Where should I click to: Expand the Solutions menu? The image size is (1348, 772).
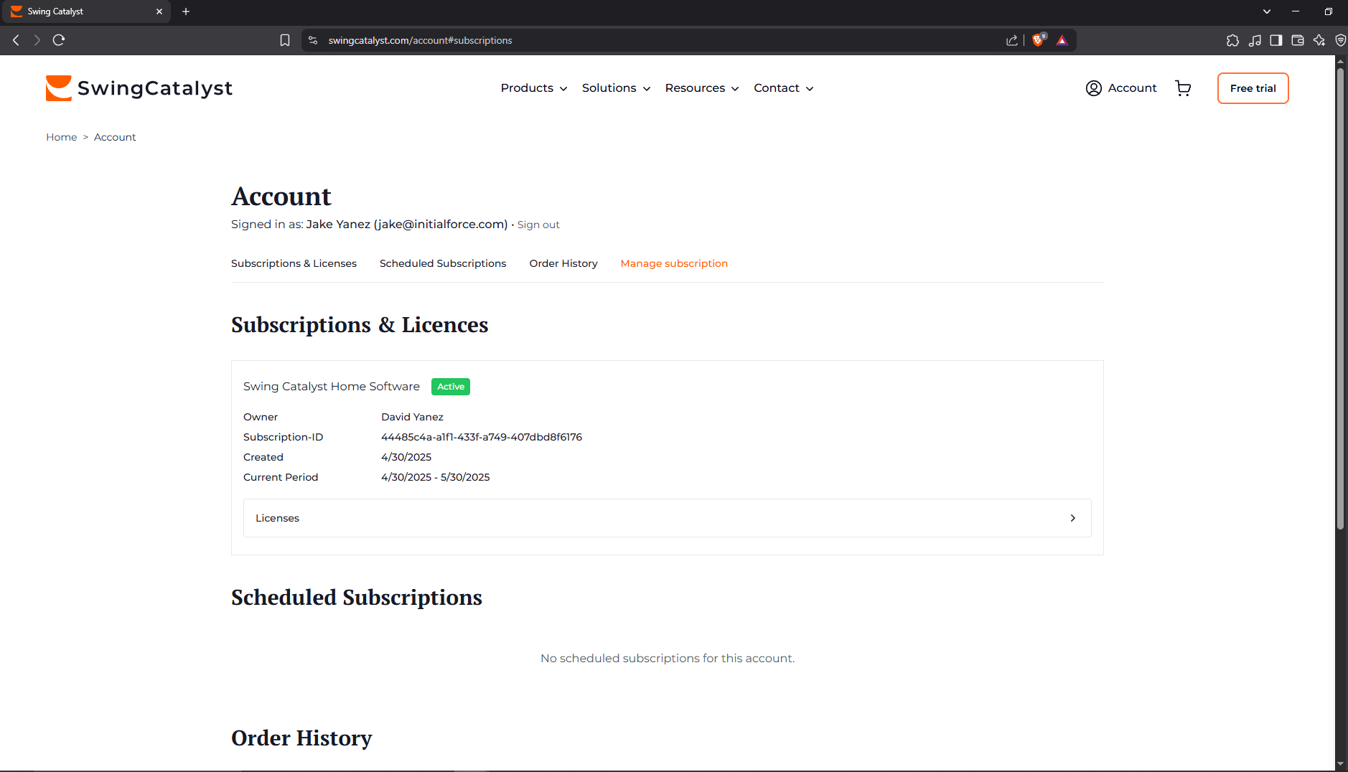coord(616,88)
